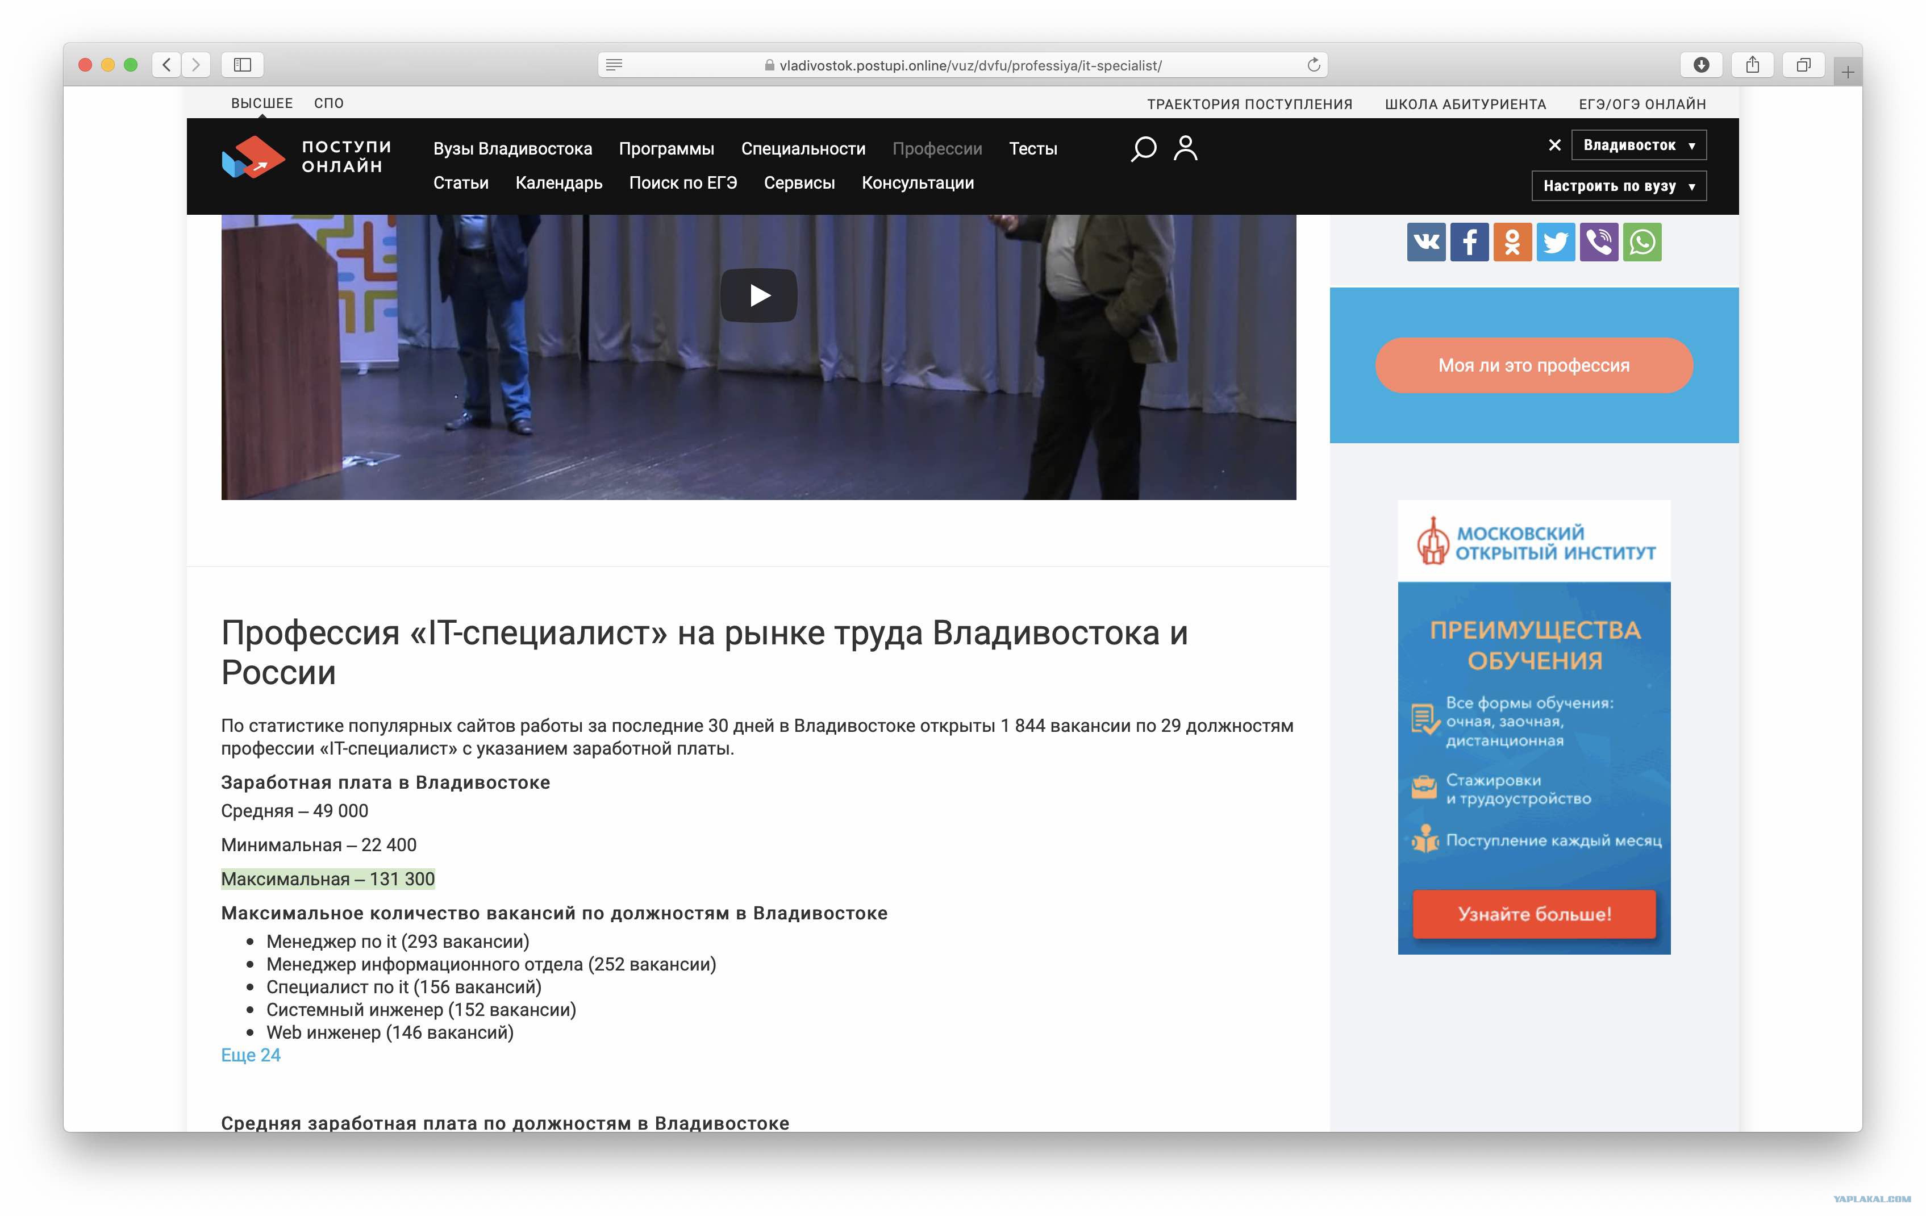Viewport: 1926px width, 1216px height.
Task: Click the Safari share icon
Action: coord(1753,65)
